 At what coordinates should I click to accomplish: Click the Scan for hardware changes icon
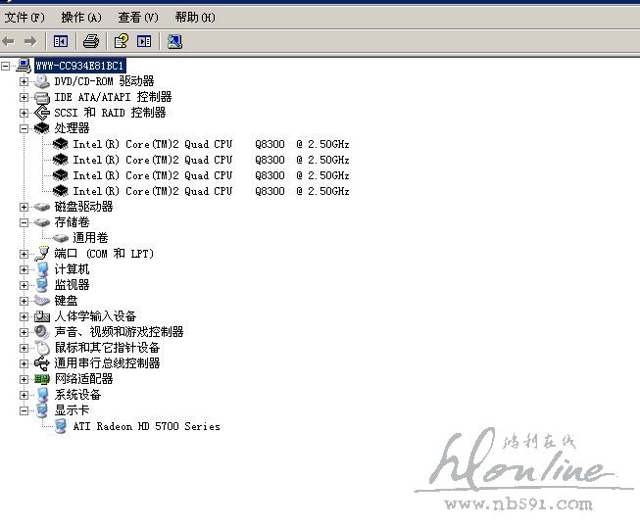[174, 41]
